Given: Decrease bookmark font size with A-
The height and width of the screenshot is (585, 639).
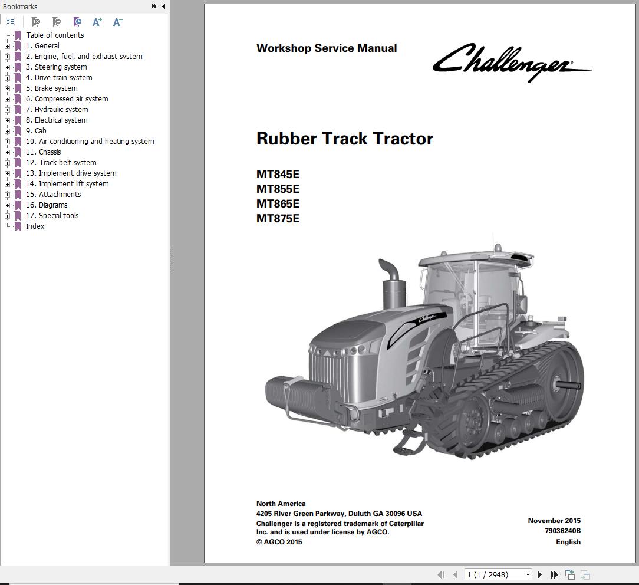Looking at the screenshot, I should 117,22.
